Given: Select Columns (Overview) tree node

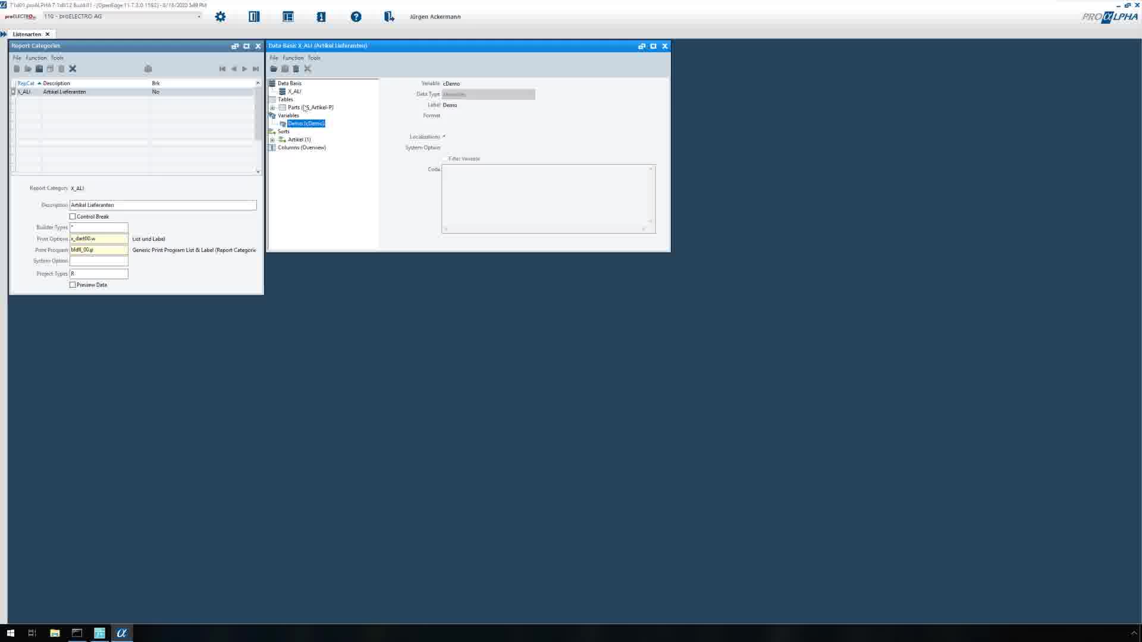Looking at the screenshot, I should pyautogui.click(x=302, y=147).
